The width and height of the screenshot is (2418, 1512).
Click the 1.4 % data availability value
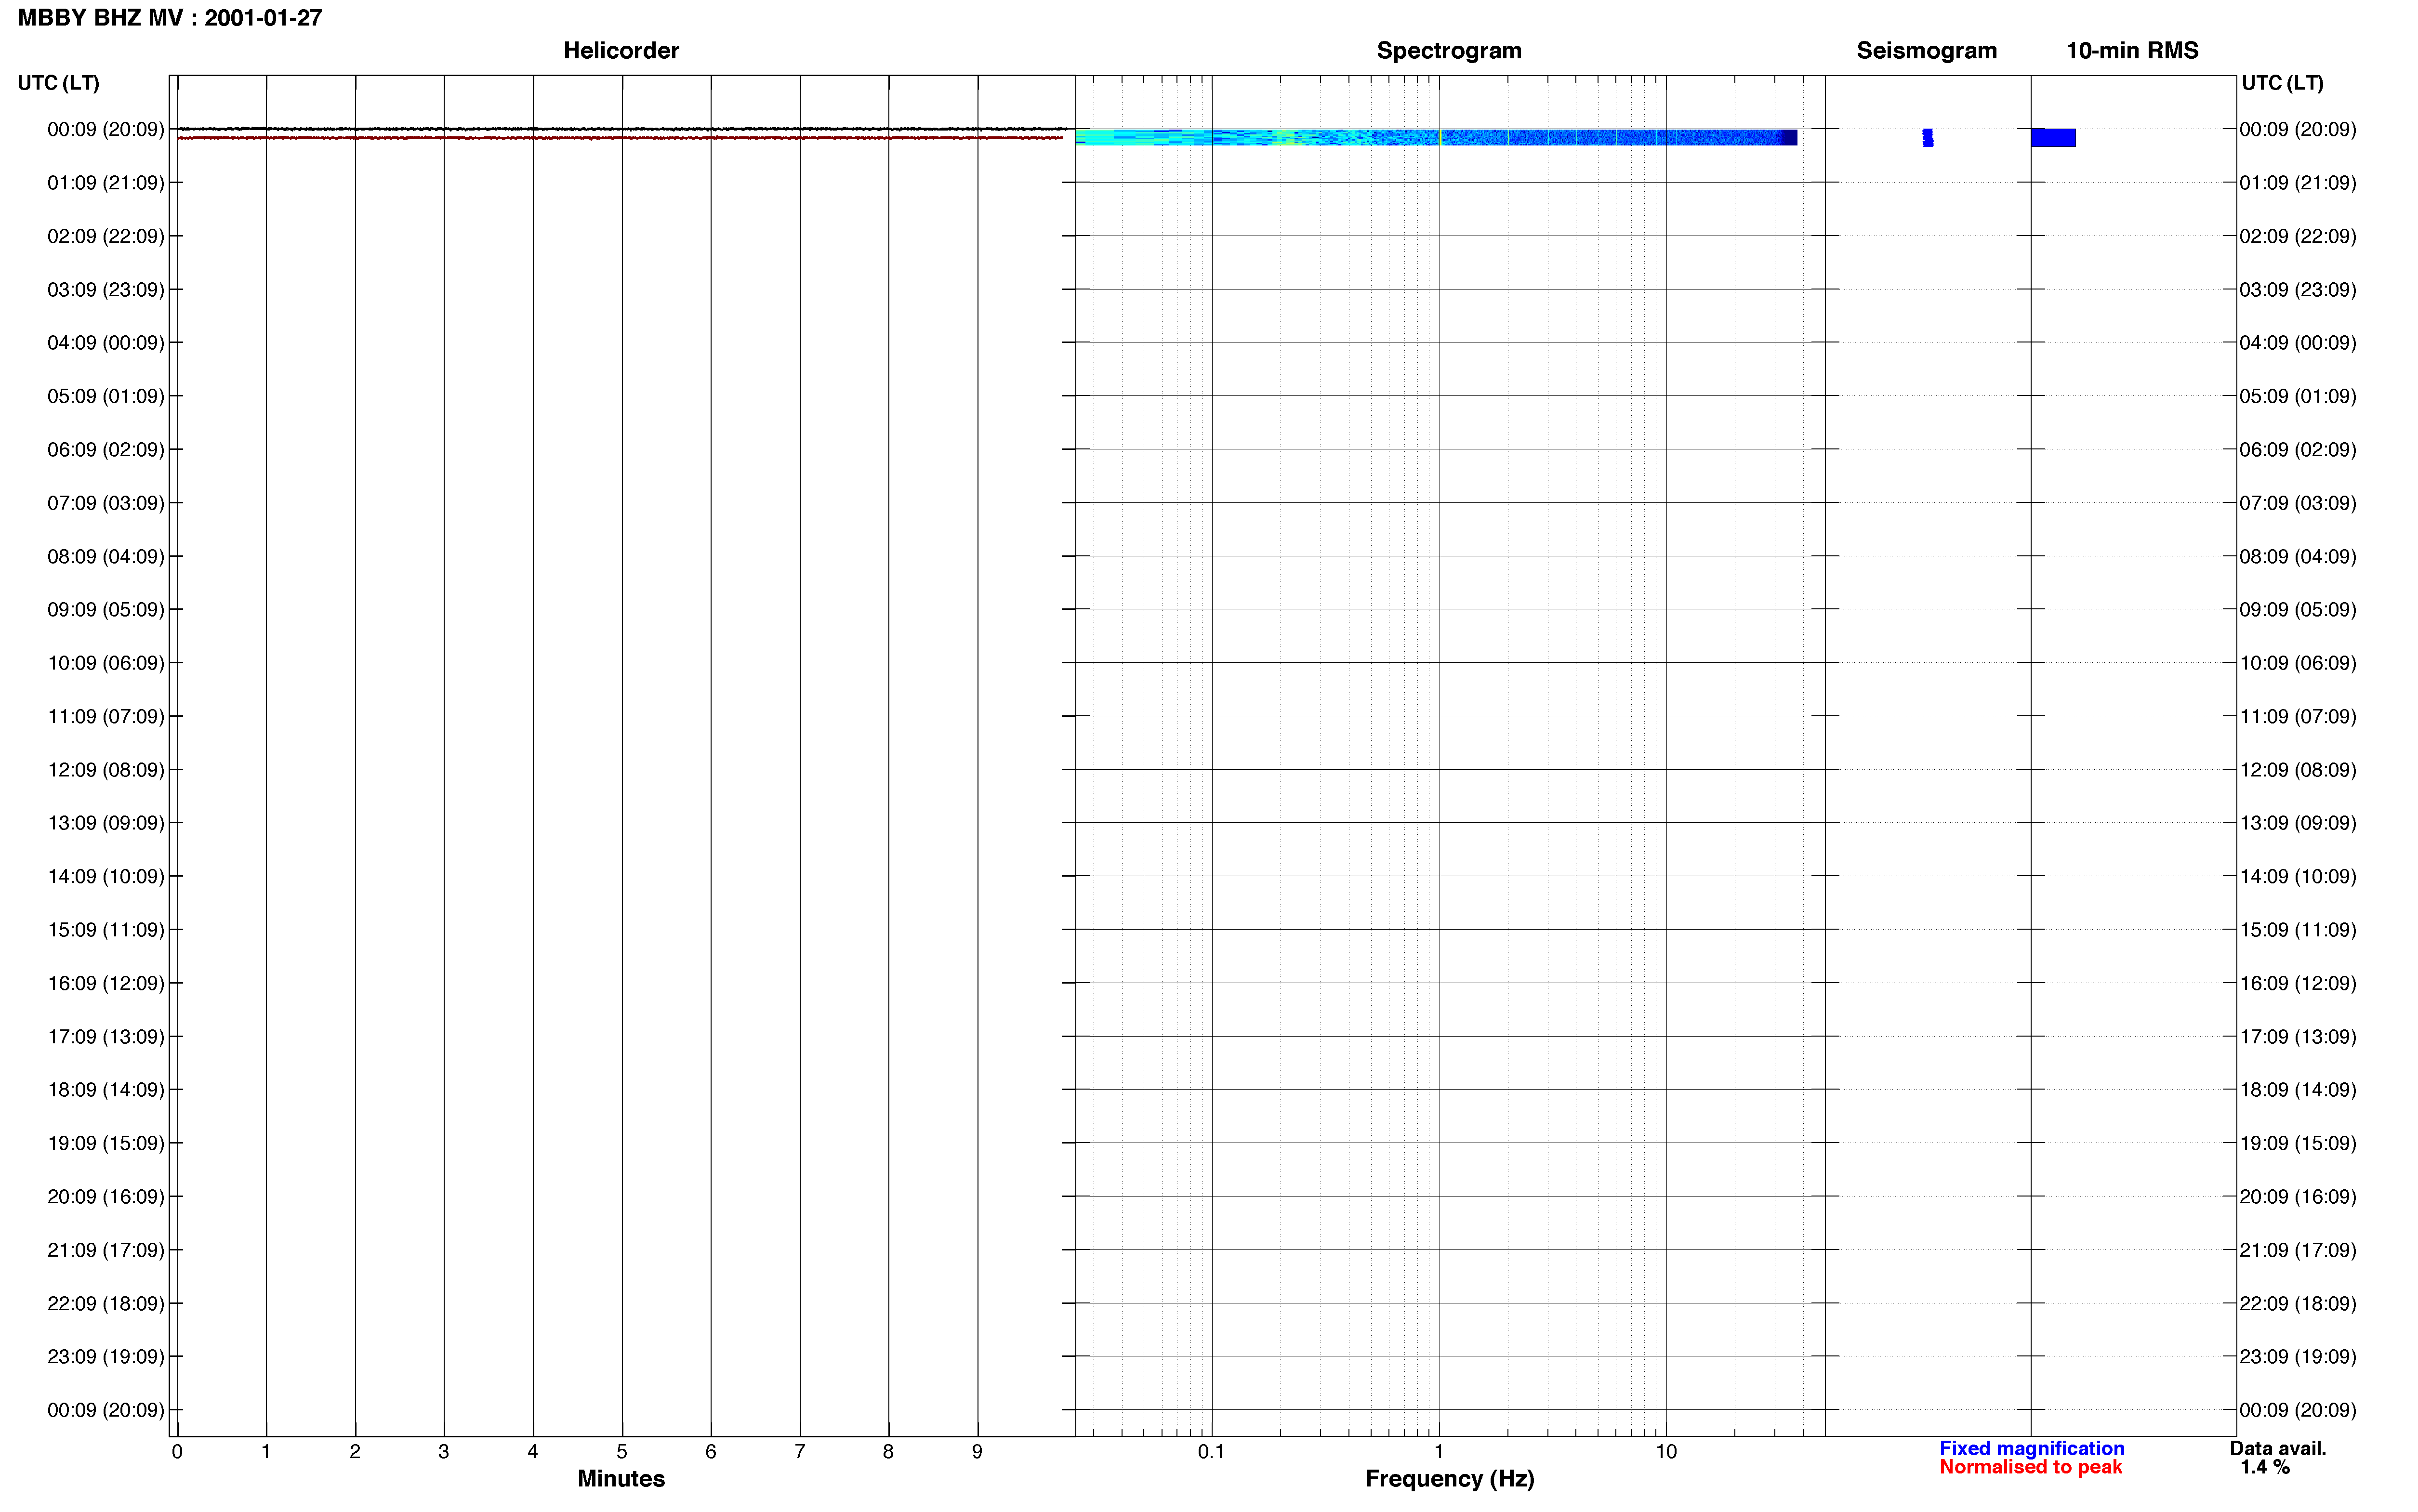2264,1467
